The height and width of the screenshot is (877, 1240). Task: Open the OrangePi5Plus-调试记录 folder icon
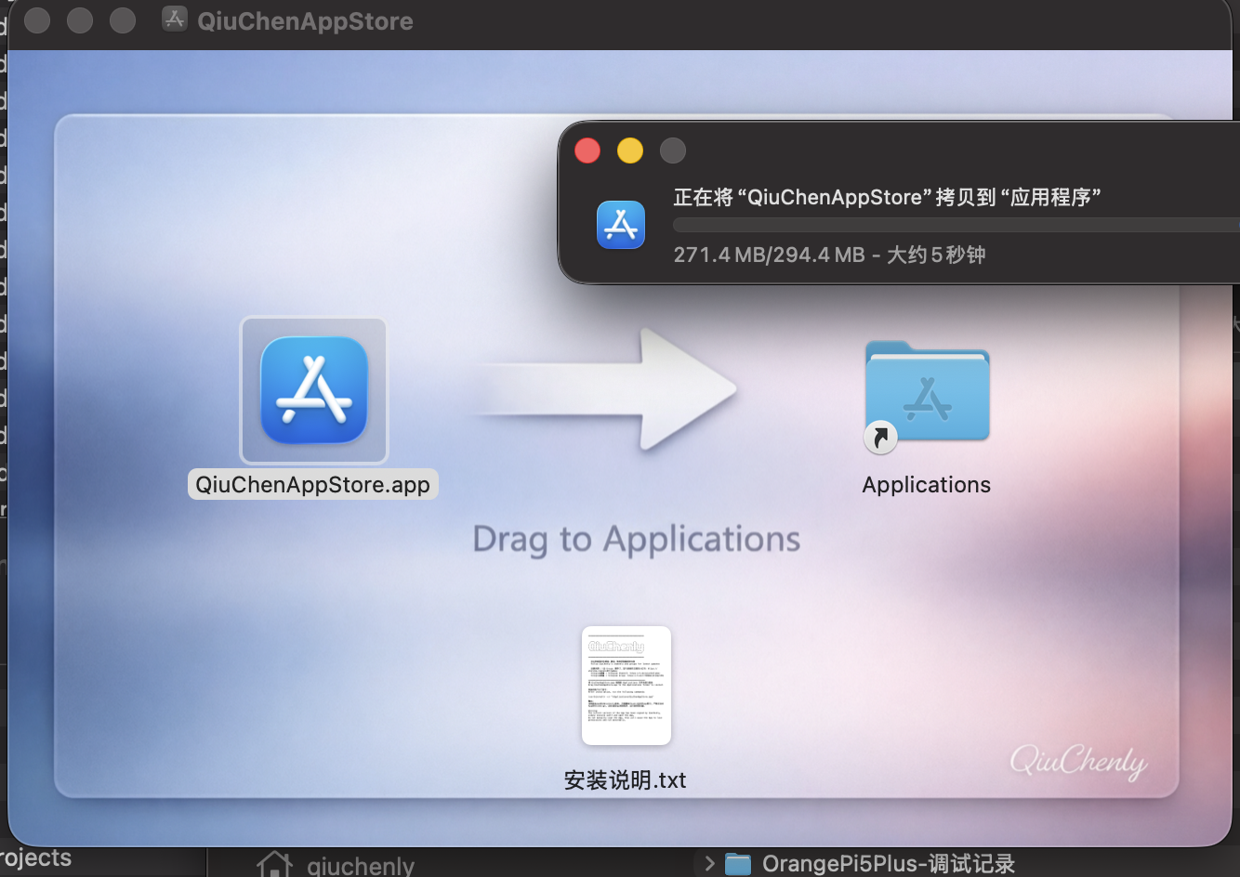[738, 864]
